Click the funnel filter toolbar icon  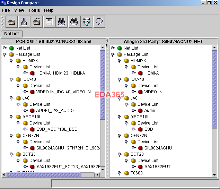(86, 22)
